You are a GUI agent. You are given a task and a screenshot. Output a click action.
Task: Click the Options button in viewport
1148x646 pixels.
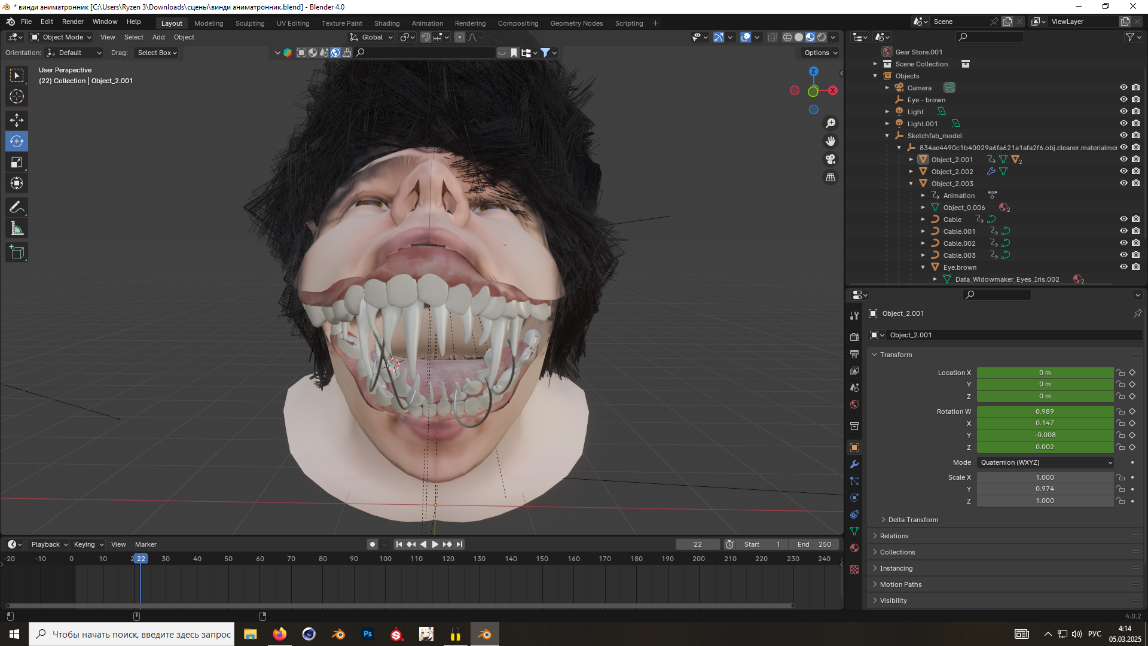(x=820, y=53)
